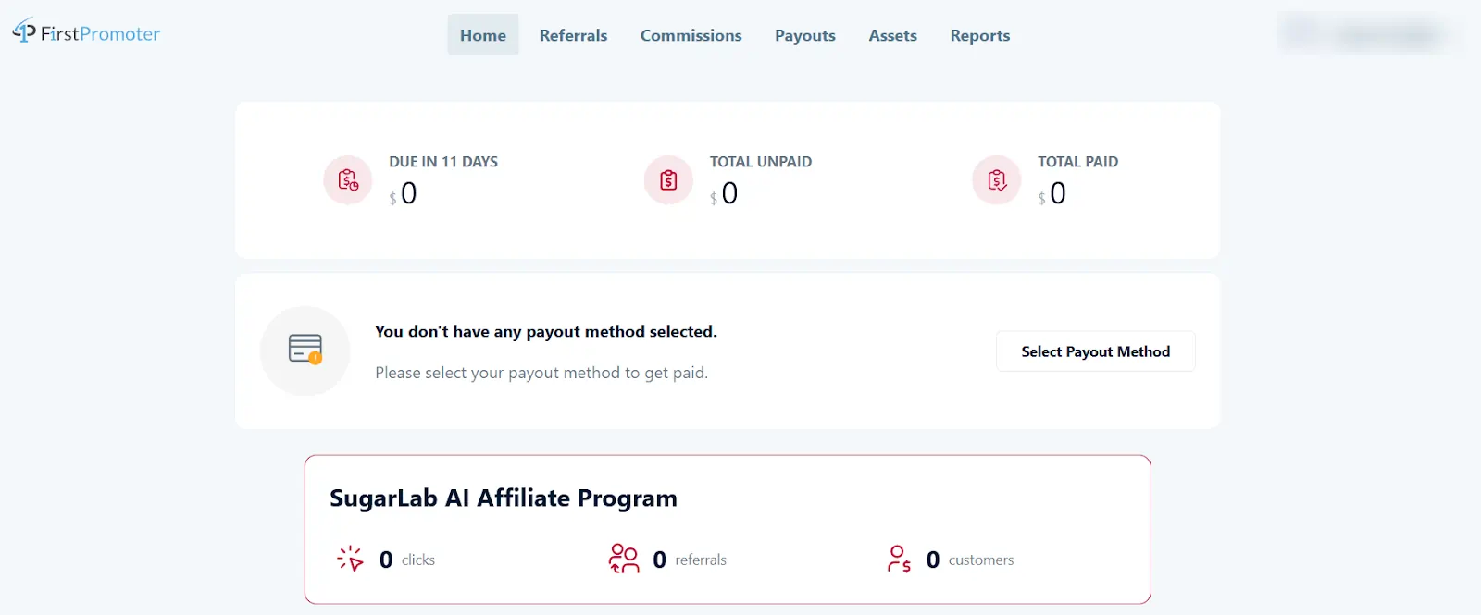
Task: Open the Commissions tab
Action: 691,35
